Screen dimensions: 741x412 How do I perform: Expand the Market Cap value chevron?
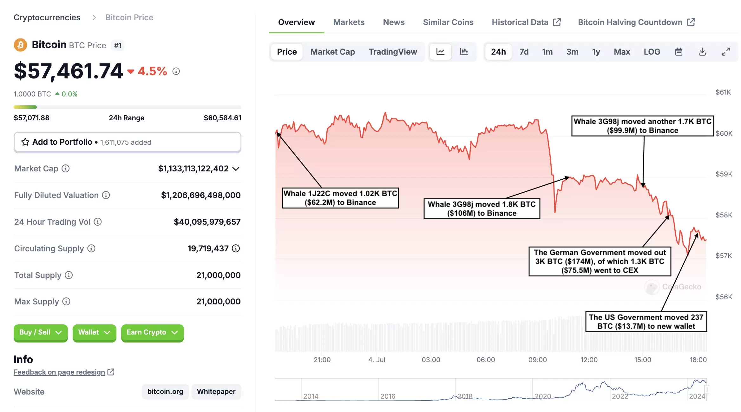pyautogui.click(x=236, y=169)
